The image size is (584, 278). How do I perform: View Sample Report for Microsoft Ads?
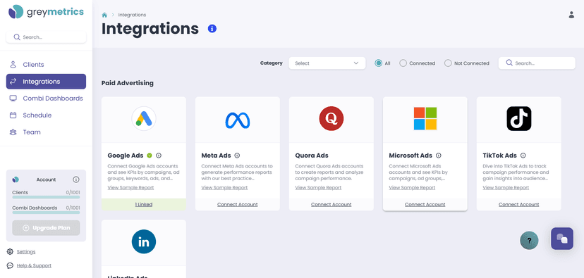tap(413, 188)
